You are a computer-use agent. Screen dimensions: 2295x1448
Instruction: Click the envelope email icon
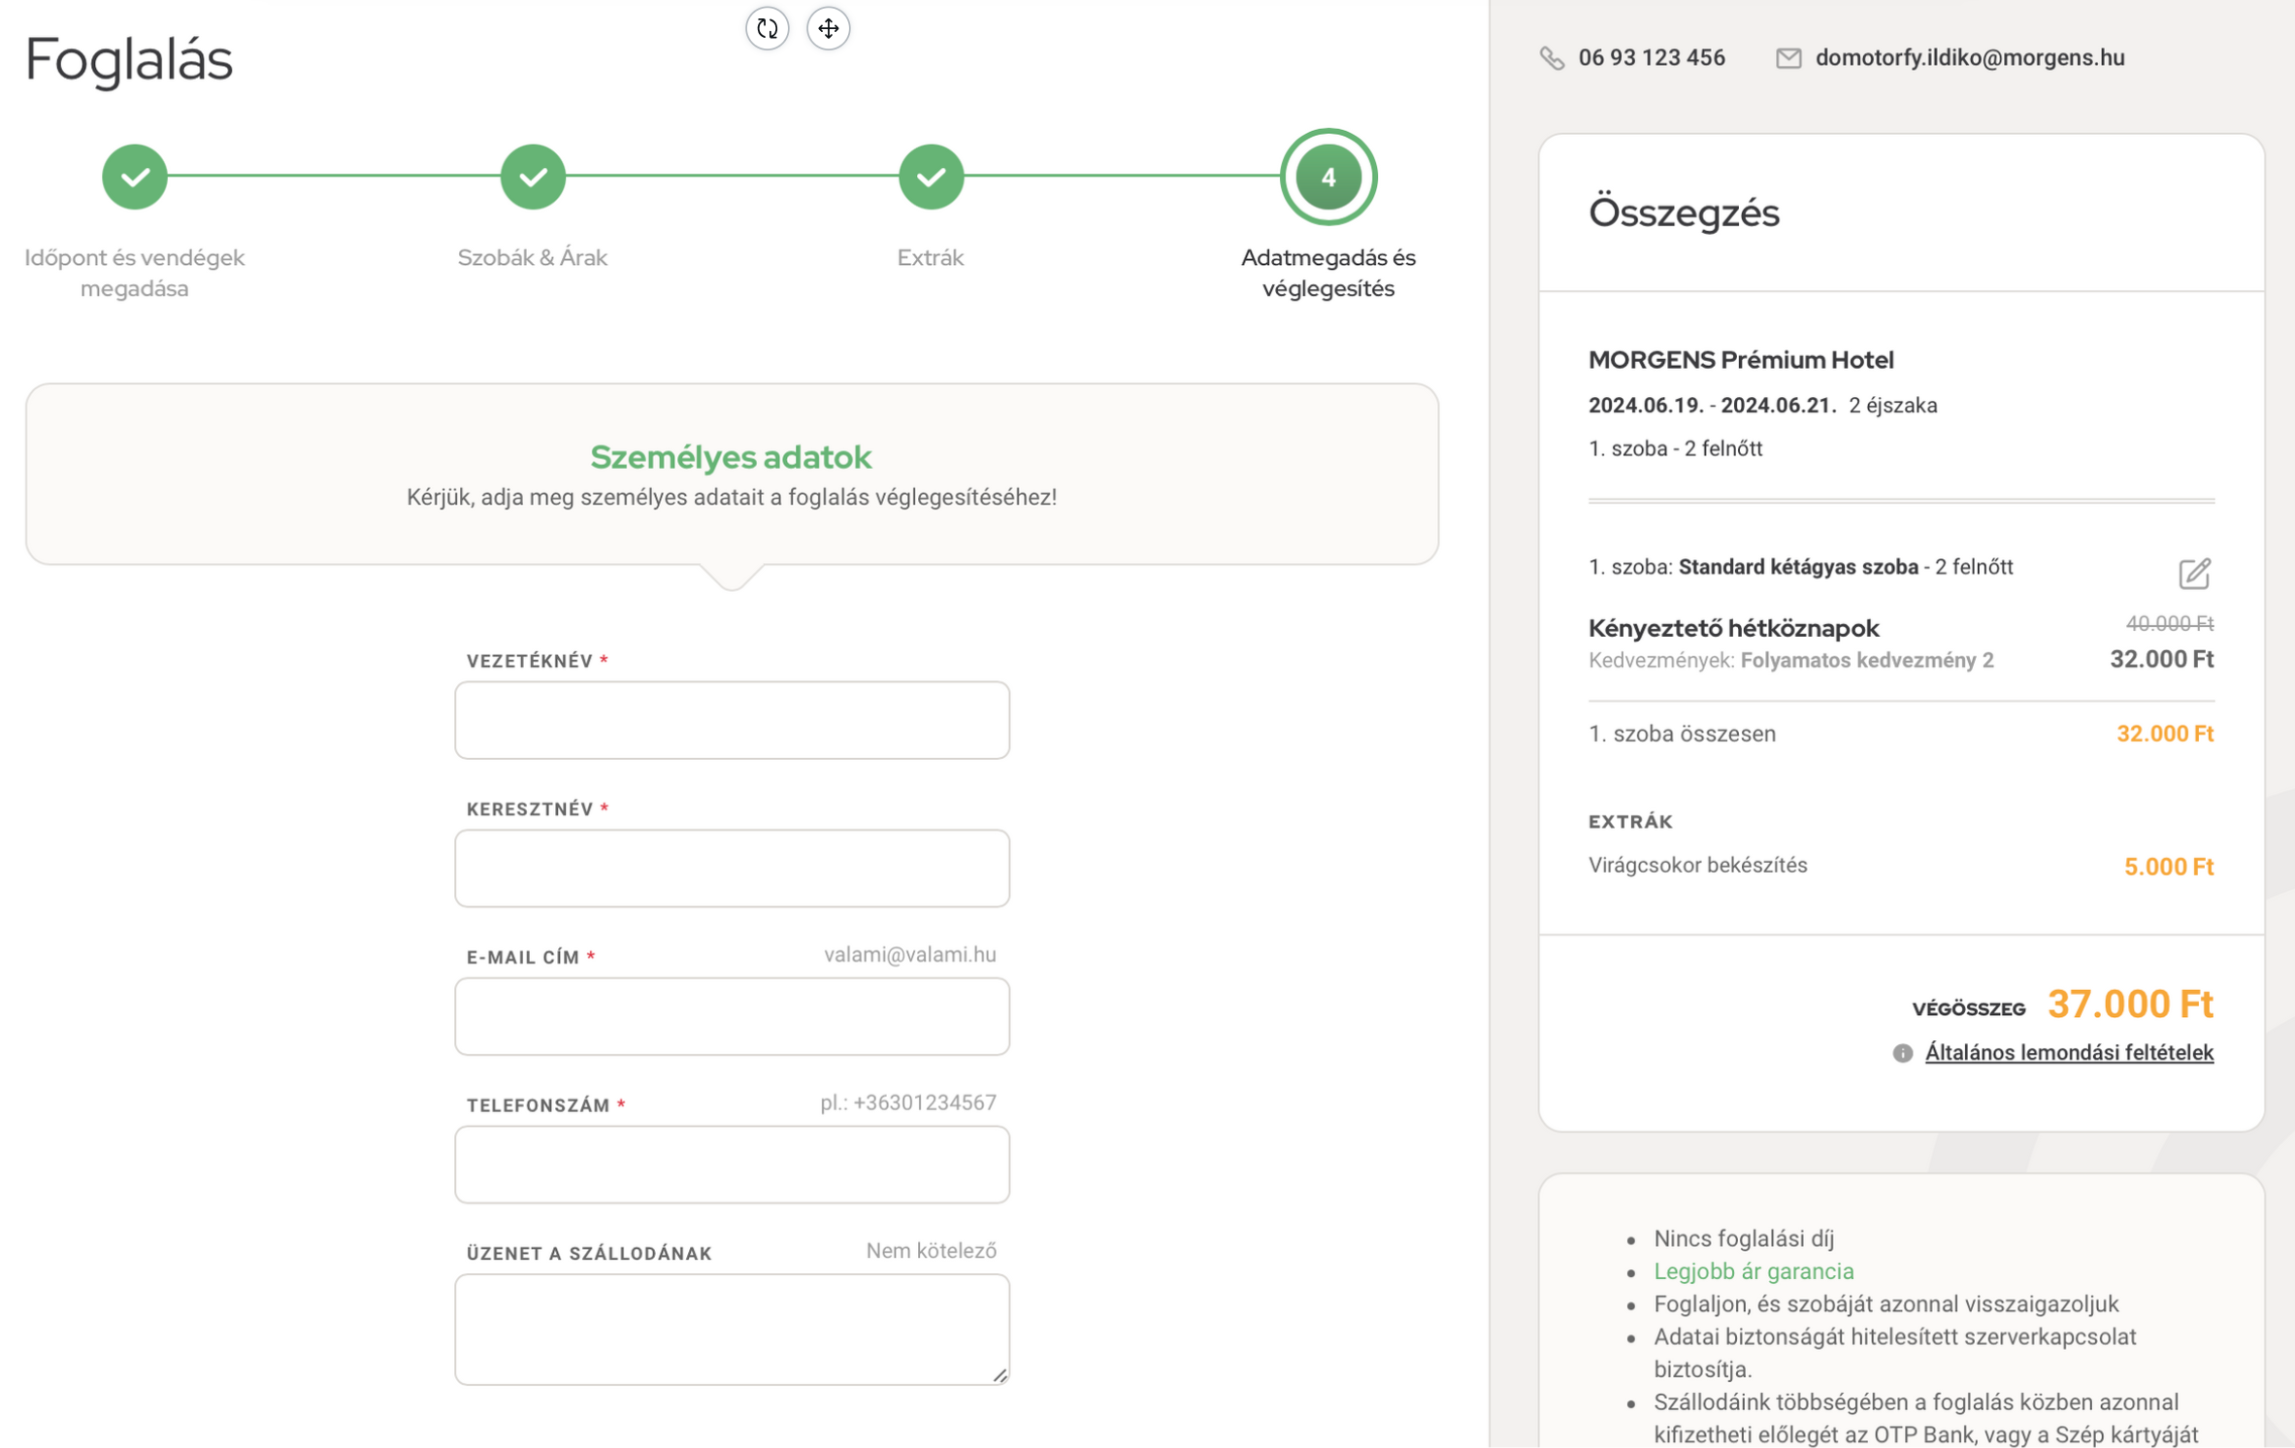point(1787,58)
